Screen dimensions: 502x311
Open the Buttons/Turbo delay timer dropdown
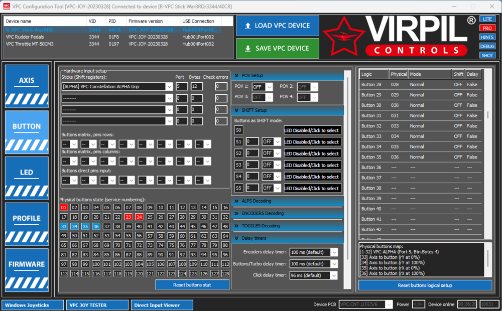(313, 264)
